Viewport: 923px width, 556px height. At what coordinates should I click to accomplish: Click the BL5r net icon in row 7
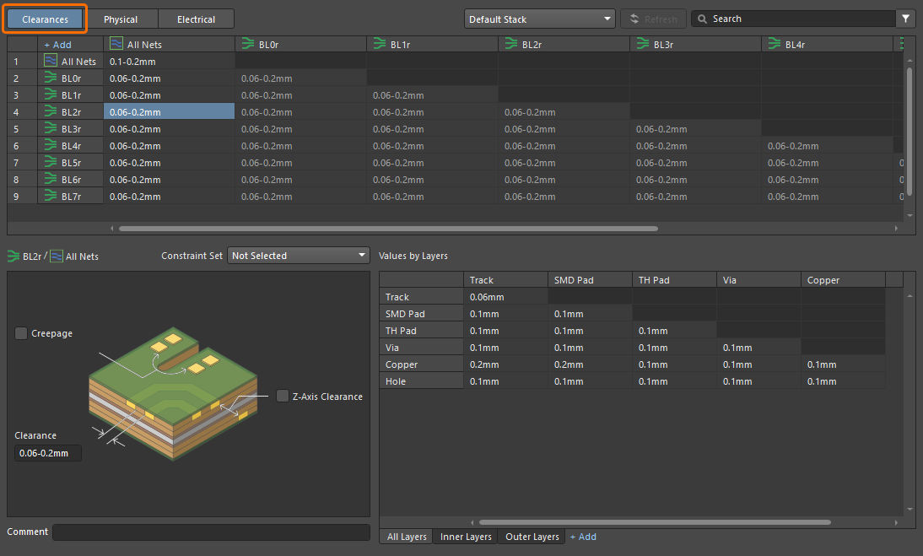(x=50, y=163)
